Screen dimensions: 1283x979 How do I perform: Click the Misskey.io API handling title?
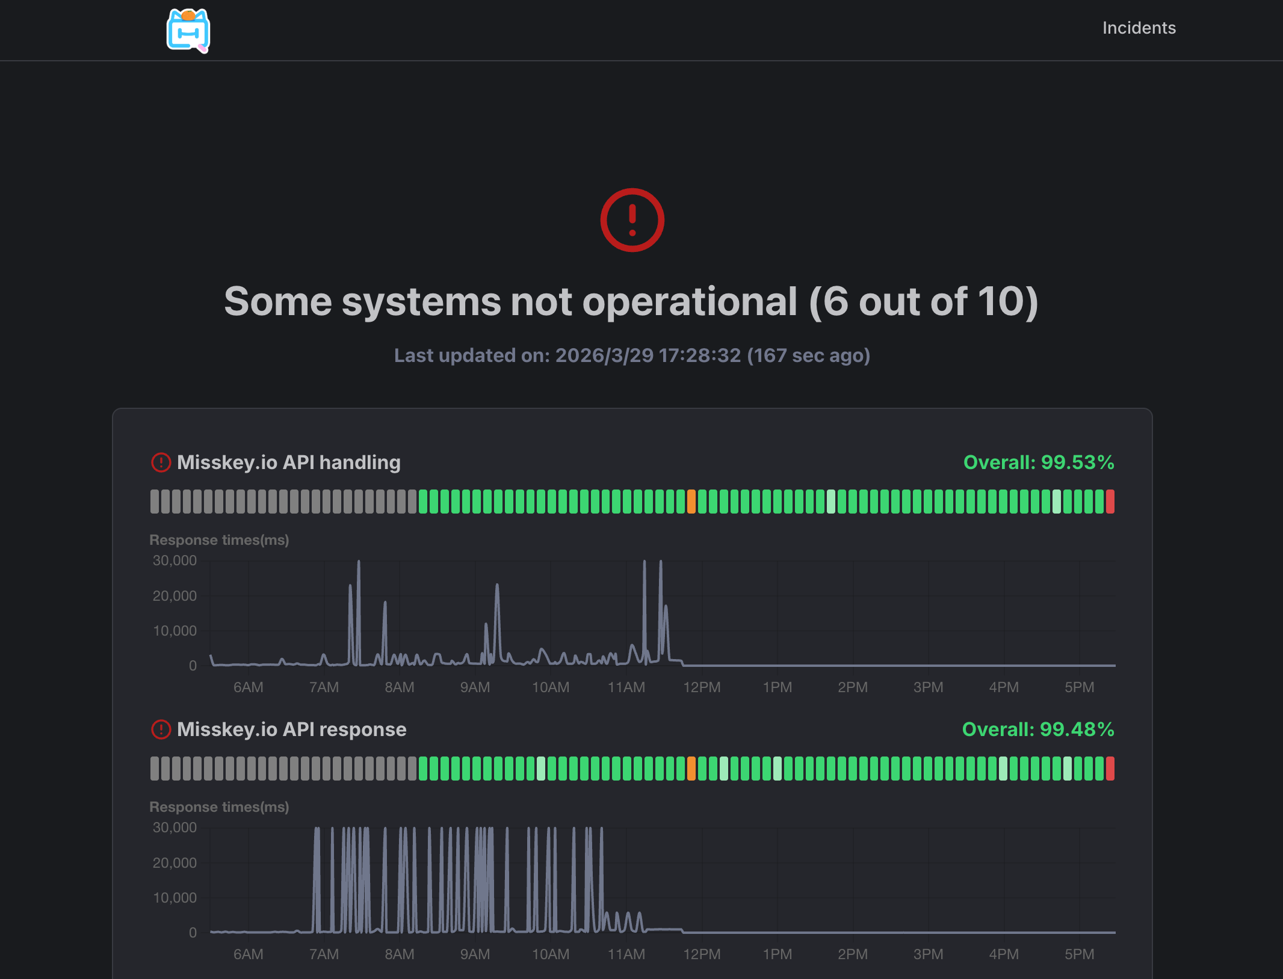[288, 462]
